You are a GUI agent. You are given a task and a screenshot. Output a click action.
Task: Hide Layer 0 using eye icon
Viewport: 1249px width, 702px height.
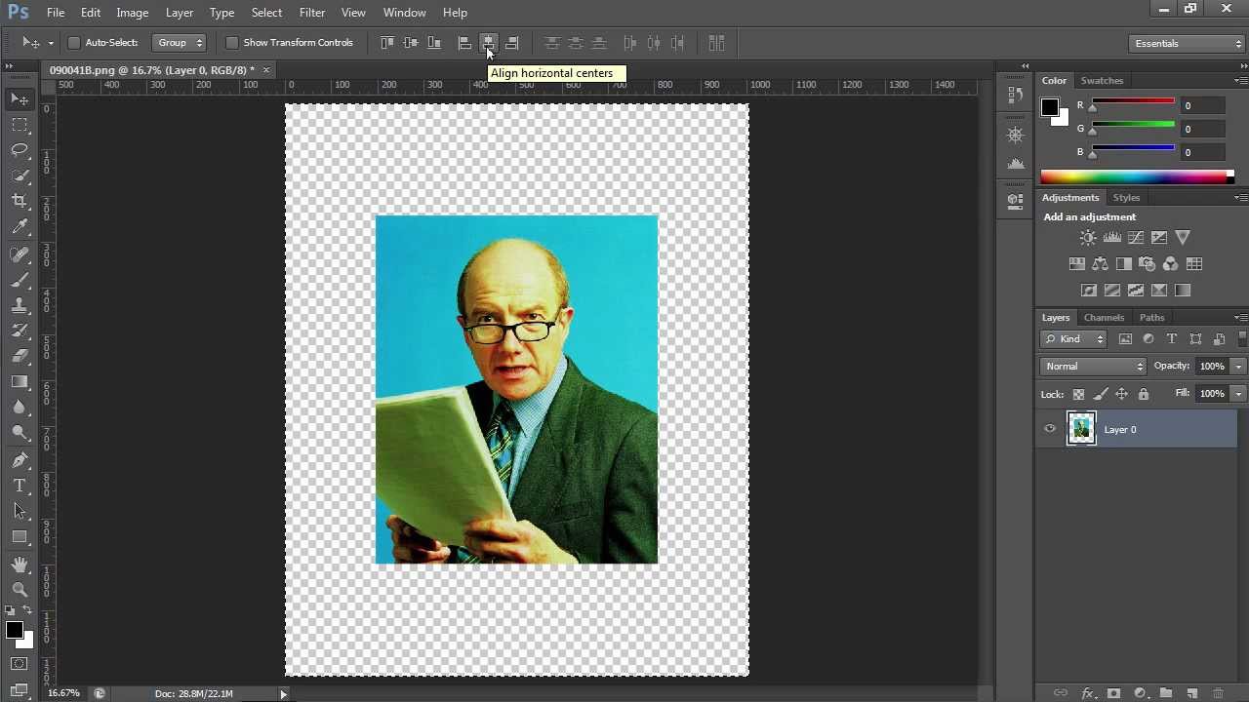pyautogui.click(x=1050, y=429)
